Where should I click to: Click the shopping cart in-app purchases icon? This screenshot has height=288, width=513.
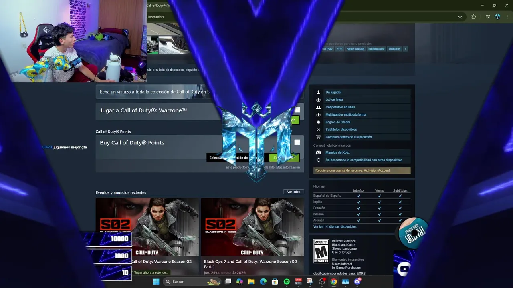click(x=318, y=137)
